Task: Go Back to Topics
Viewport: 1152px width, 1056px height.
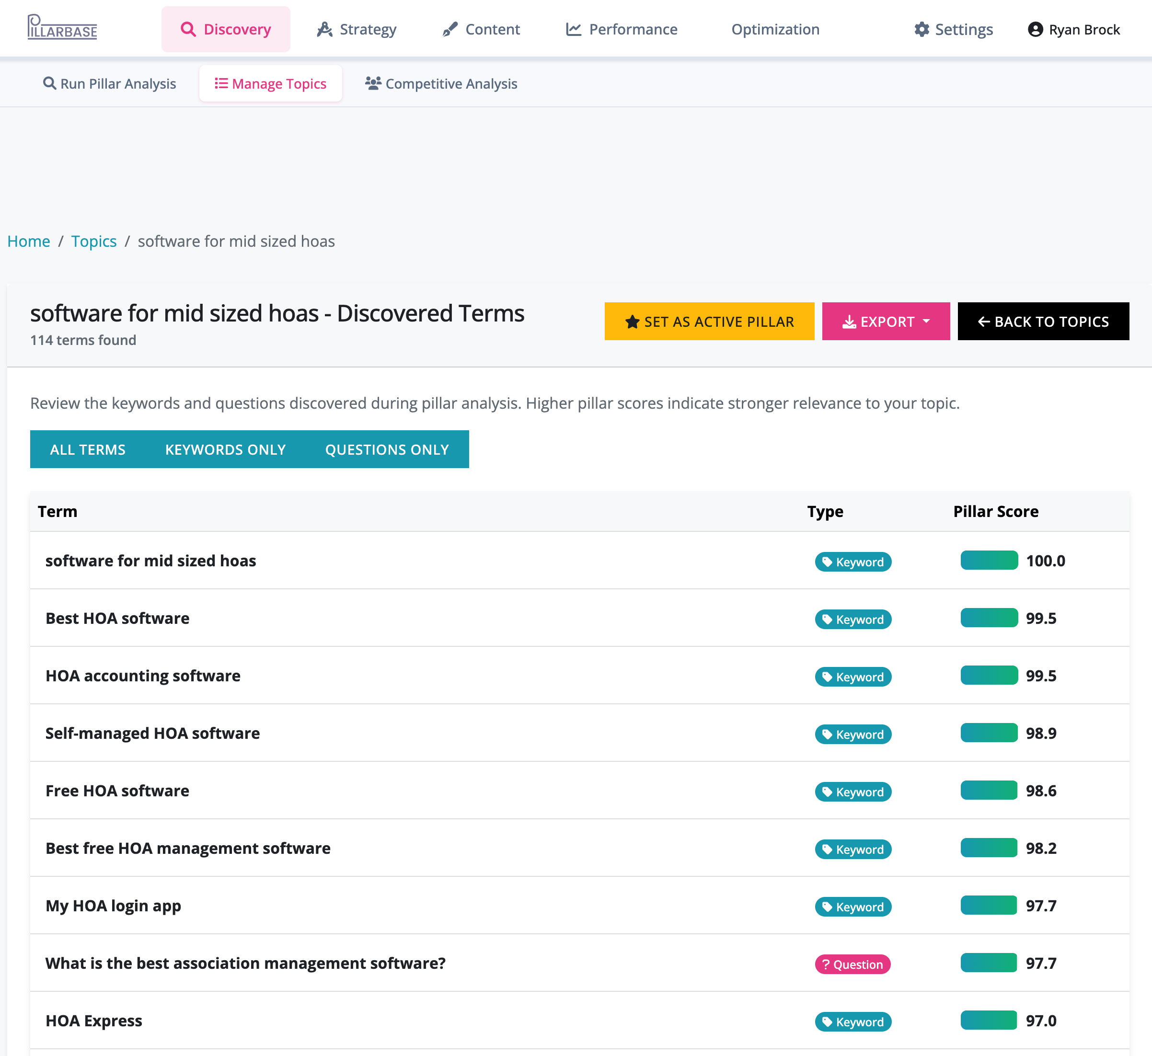Action: tap(1043, 321)
